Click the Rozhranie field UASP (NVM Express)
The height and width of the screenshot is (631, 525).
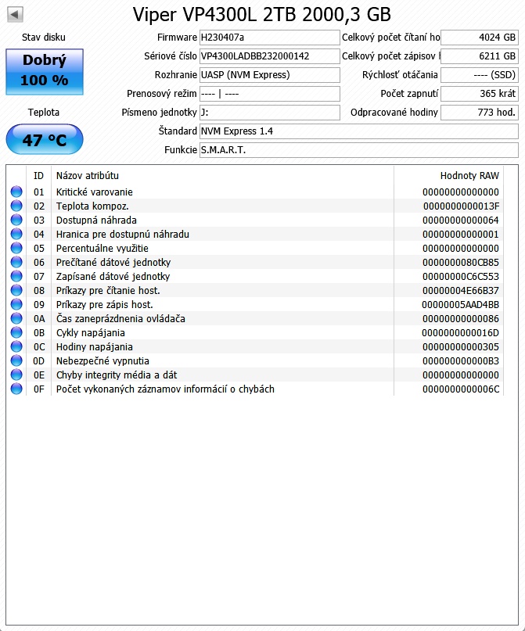(270, 75)
